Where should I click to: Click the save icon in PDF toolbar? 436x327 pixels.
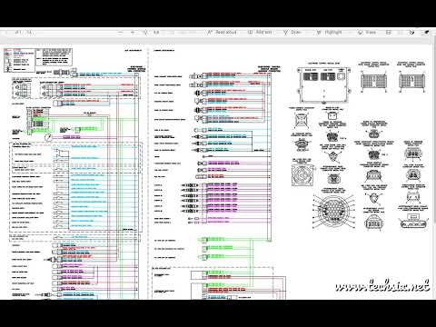tap(389, 32)
